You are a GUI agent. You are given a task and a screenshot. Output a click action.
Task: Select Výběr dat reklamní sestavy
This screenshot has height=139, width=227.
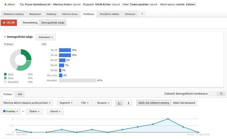pos(153,103)
